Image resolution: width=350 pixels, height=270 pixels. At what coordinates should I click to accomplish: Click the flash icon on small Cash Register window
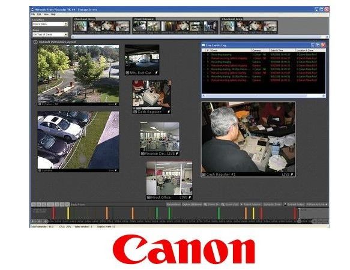[x=169, y=112]
